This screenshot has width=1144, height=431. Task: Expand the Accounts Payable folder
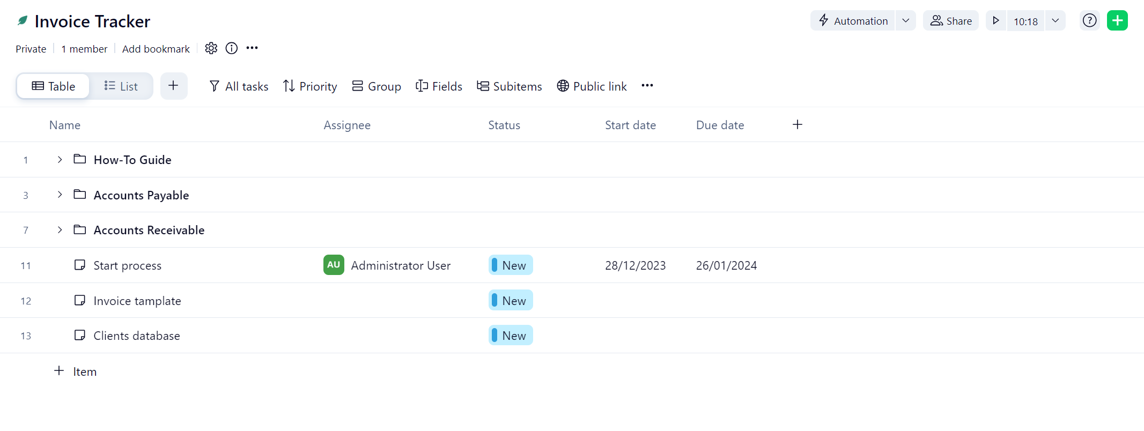point(60,195)
